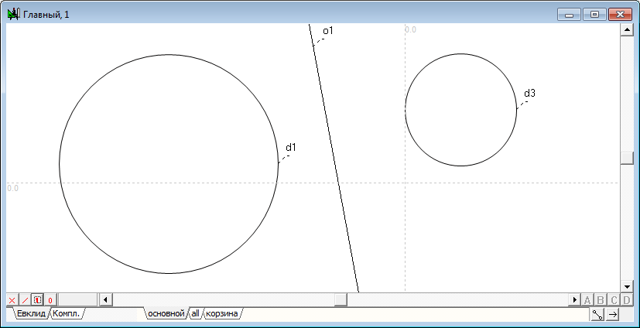Click the d3 circle label
Viewport: 640px width, 328px height.
pos(529,93)
